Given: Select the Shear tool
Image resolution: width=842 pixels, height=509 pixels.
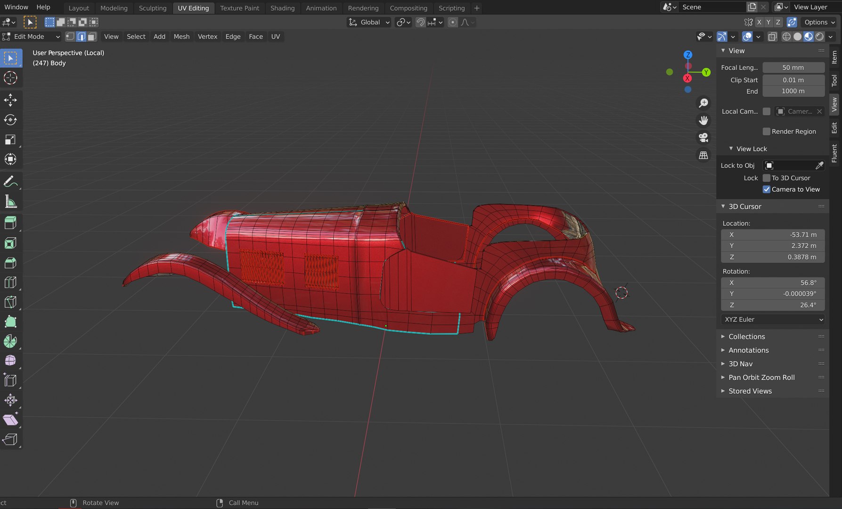Looking at the screenshot, I should [10, 420].
